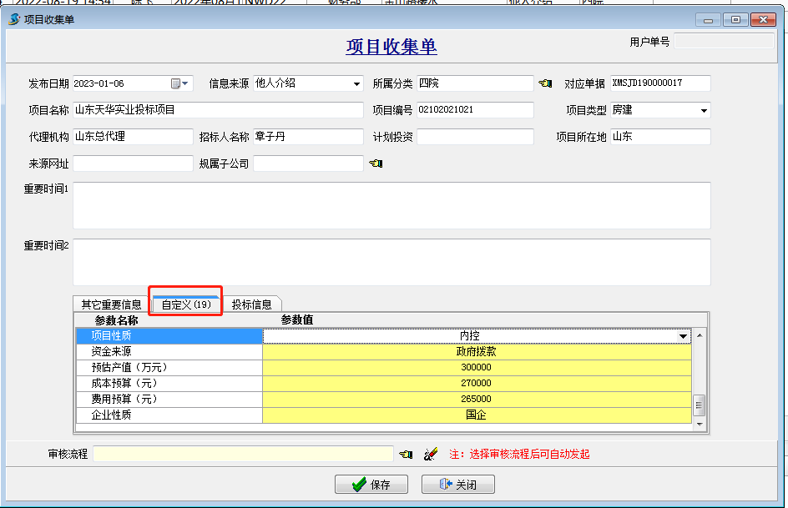Screen dimensions: 788x508
Task: Expand the 信息来源 dropdown
Action: pyautogui.click(x=356, y=83)
